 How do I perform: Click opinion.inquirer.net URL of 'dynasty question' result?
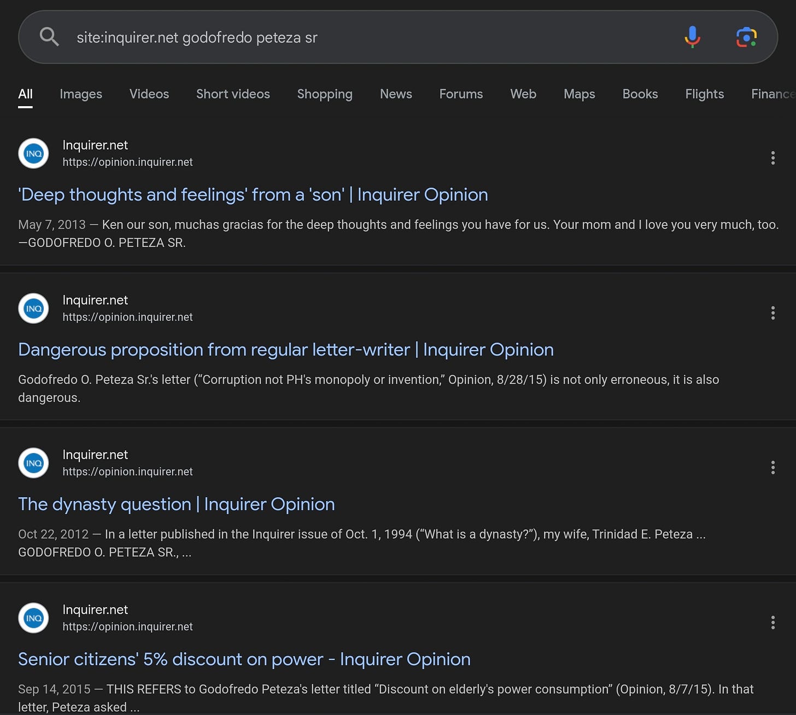pyautogui.click(x=127, y=472)
